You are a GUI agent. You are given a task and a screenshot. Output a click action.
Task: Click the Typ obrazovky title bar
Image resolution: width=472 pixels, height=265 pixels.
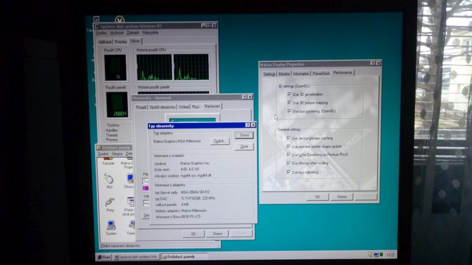[x=202, y=125]
